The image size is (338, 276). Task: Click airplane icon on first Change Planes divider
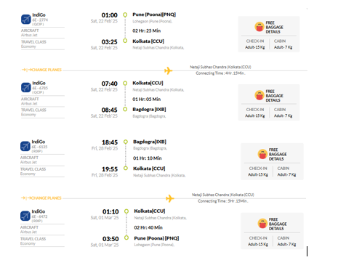169,70
